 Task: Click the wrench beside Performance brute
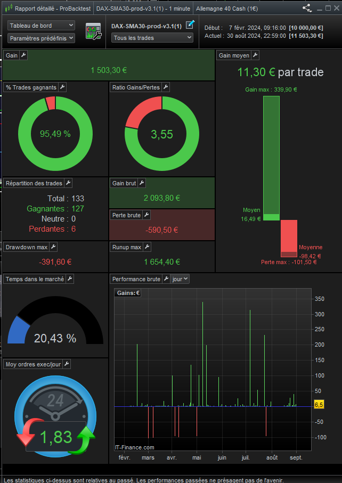tap(166, 279)
